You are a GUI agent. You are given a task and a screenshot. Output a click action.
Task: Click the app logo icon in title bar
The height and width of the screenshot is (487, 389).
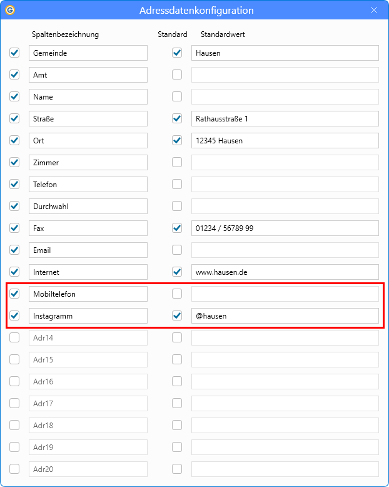coord(9,10)
